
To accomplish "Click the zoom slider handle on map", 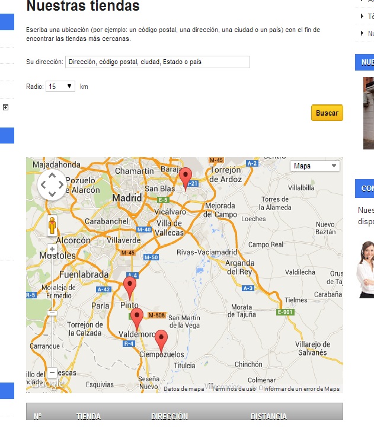I will coord(52,313).
